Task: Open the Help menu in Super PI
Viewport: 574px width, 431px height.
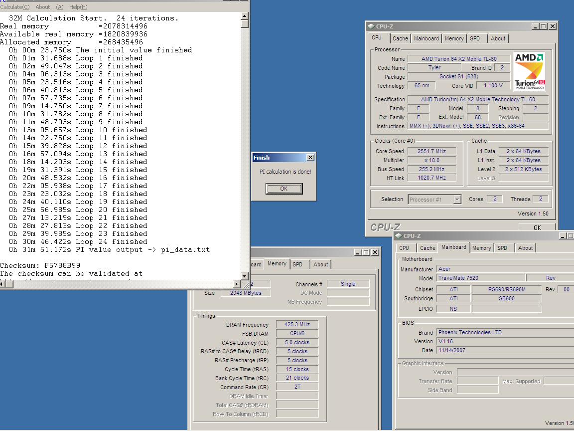Action: [78, 7]
